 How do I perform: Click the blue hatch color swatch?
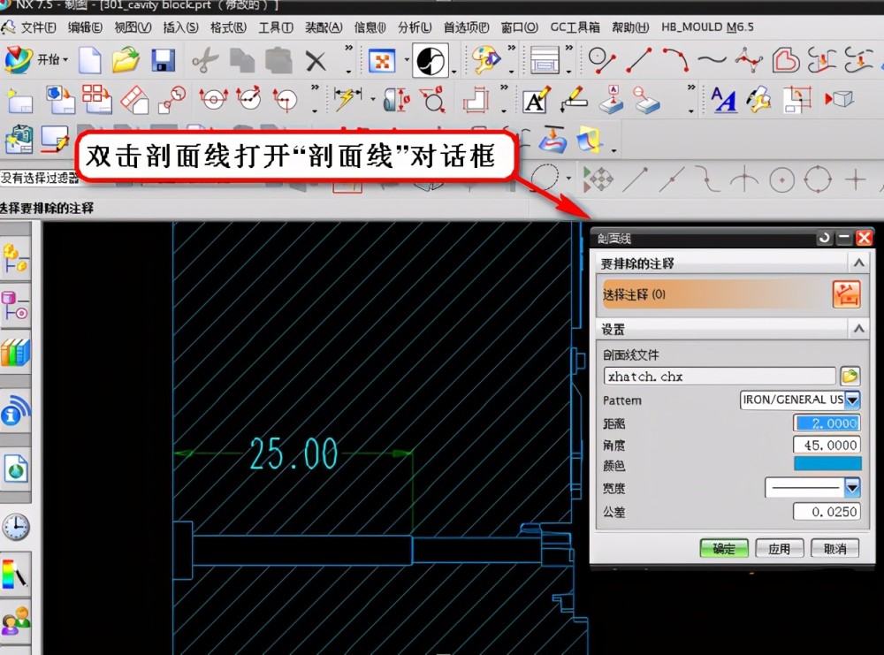coord(827,464)
